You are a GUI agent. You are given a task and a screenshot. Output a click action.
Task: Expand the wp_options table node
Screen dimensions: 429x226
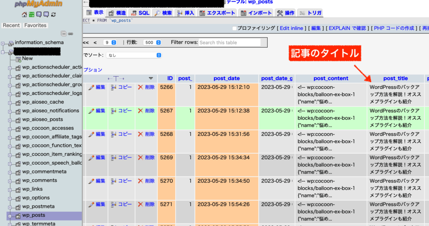tap(10, 198)
